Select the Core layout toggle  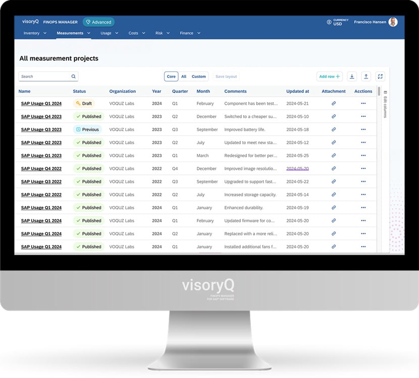(x=171, y=77)
